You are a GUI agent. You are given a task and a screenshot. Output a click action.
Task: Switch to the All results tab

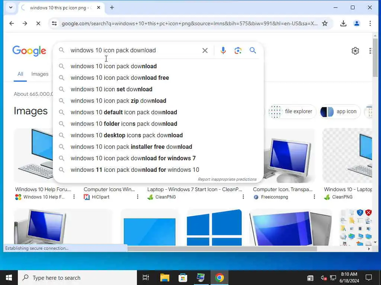pos(20,74)
